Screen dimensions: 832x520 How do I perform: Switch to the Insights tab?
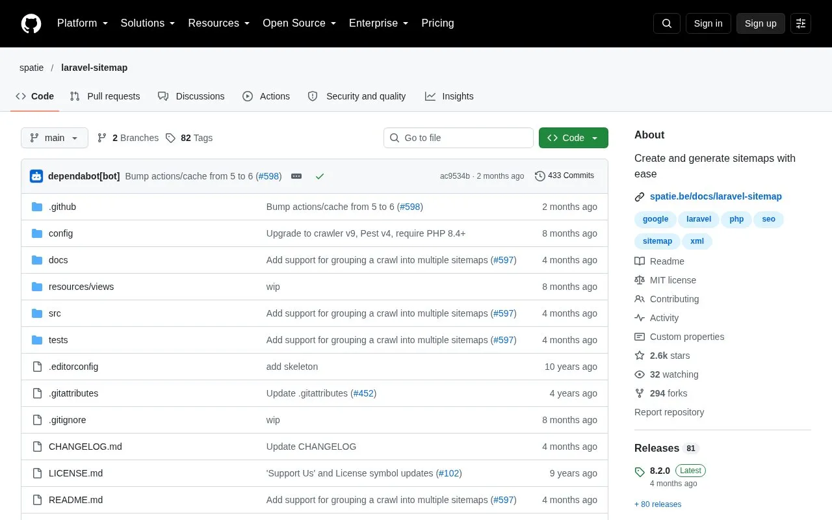tap(449, 96)
